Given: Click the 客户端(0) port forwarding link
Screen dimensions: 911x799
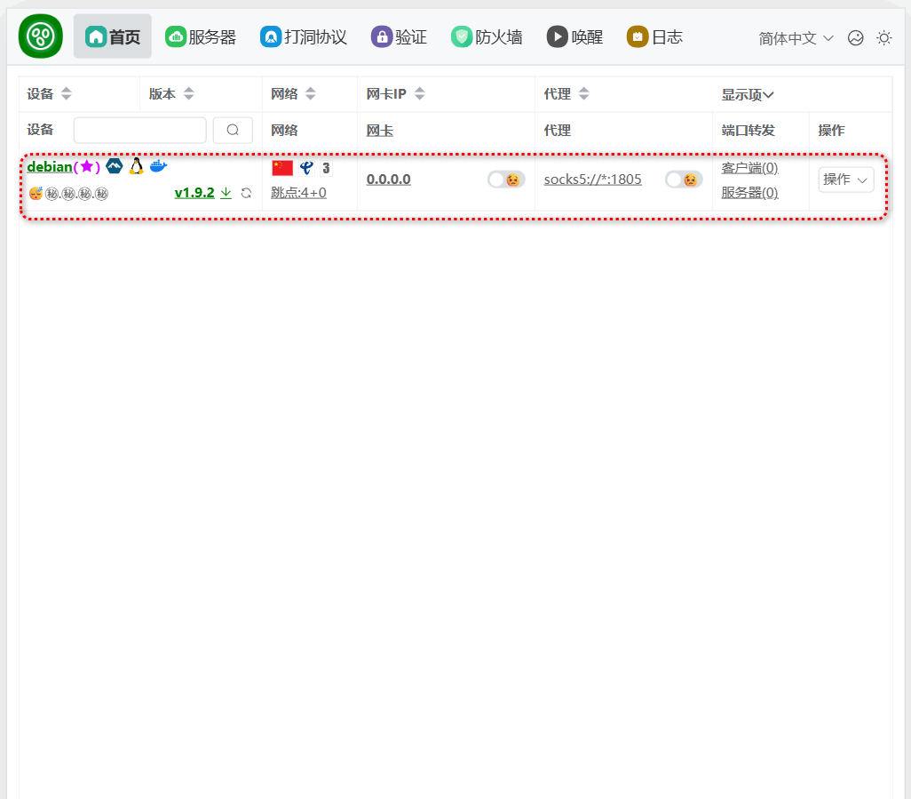Looking at the screenshot, I should click(749, 168).
